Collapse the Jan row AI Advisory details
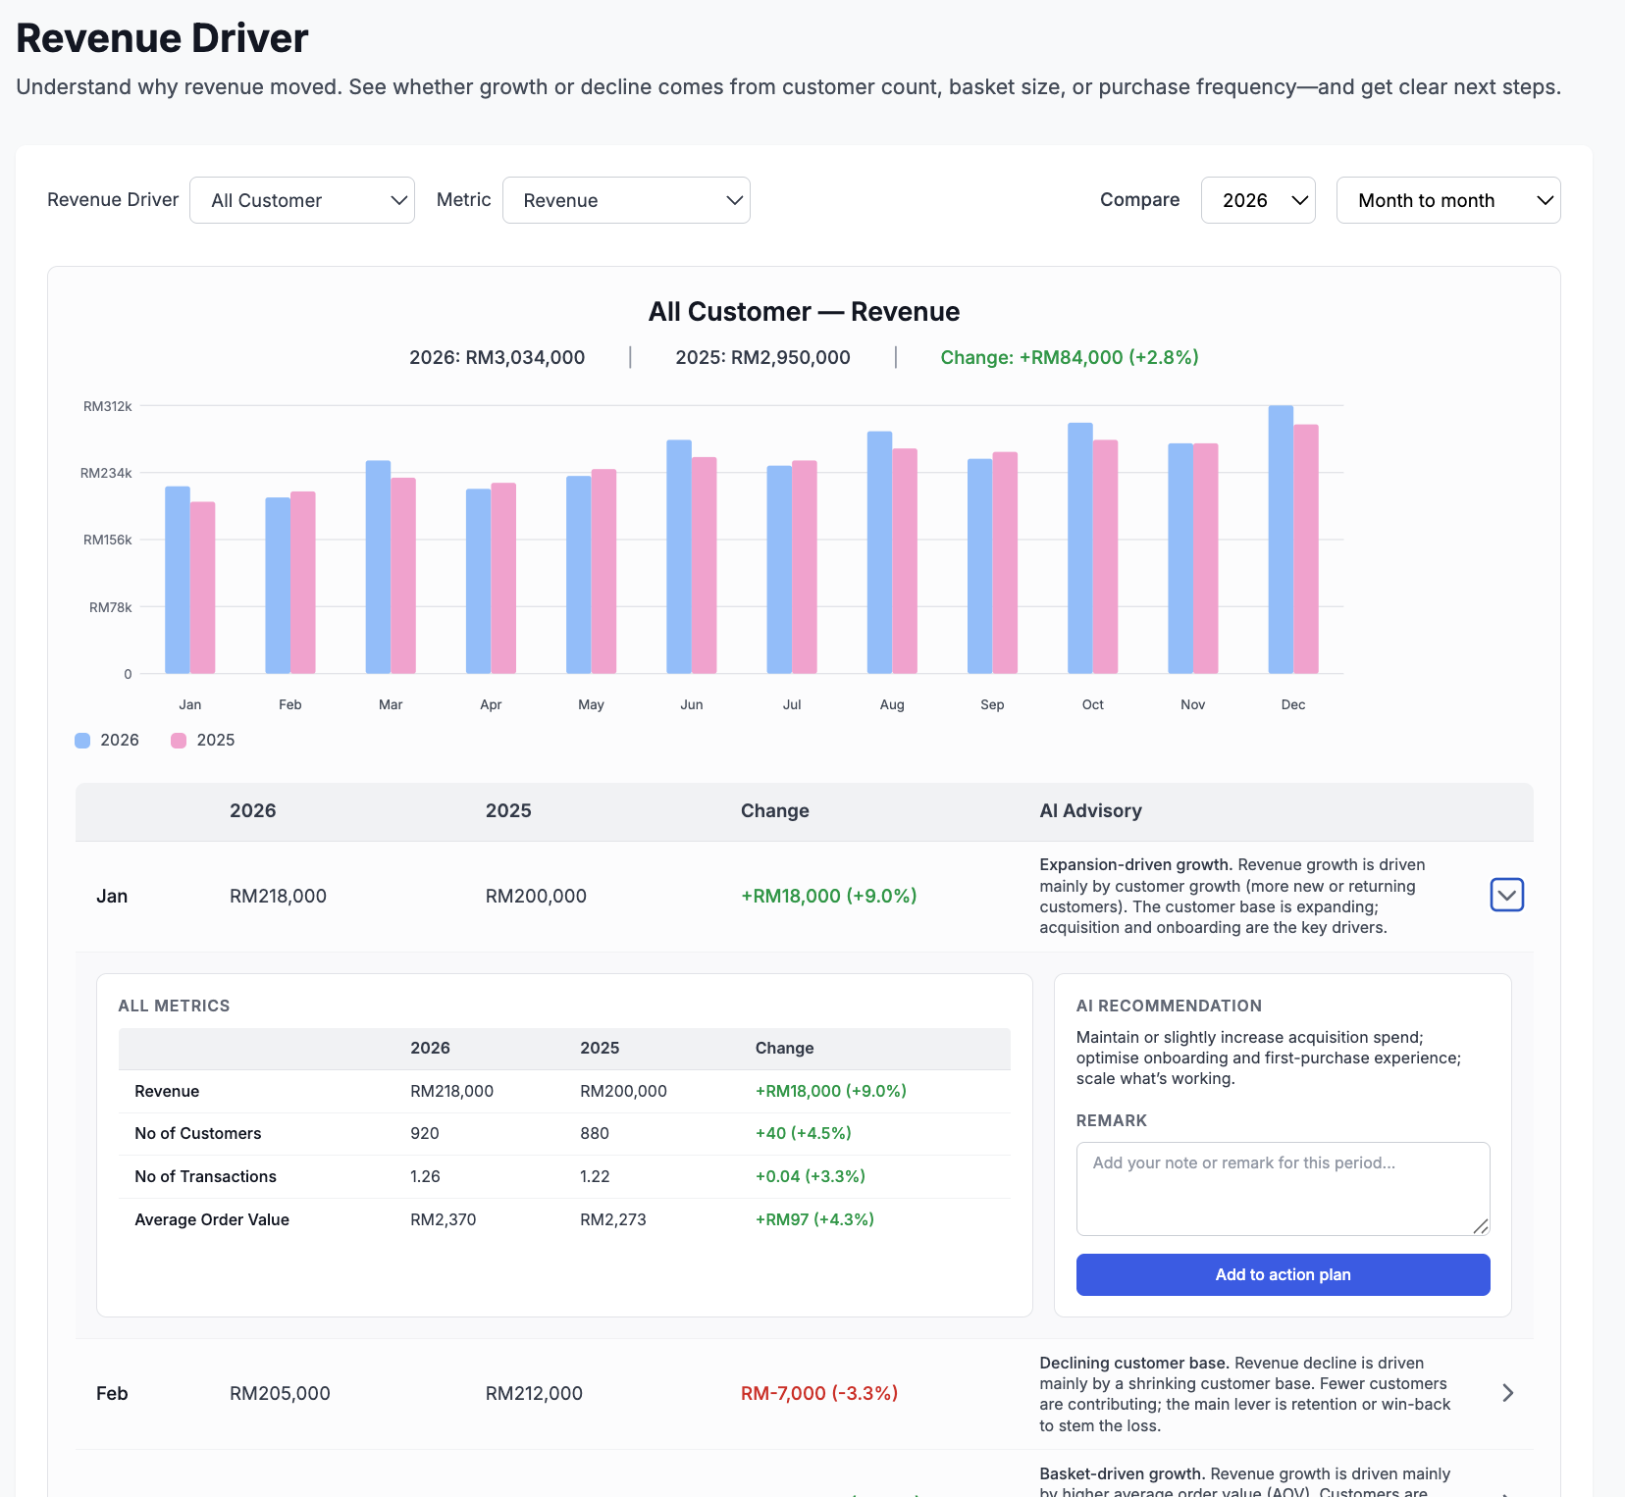 pos(1507,895)
